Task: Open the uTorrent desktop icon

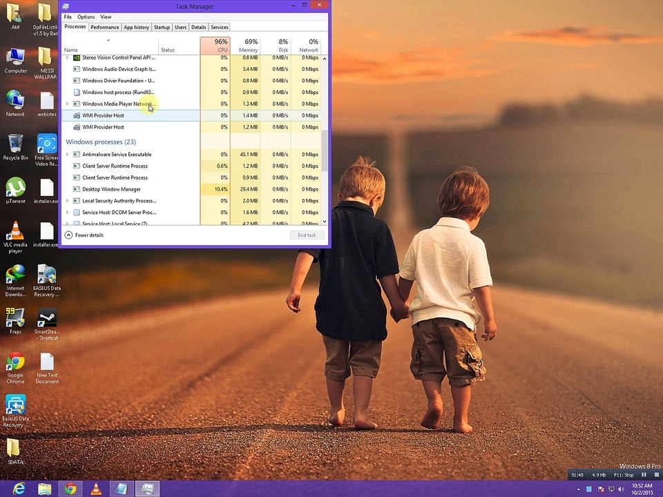Action: 15,191
